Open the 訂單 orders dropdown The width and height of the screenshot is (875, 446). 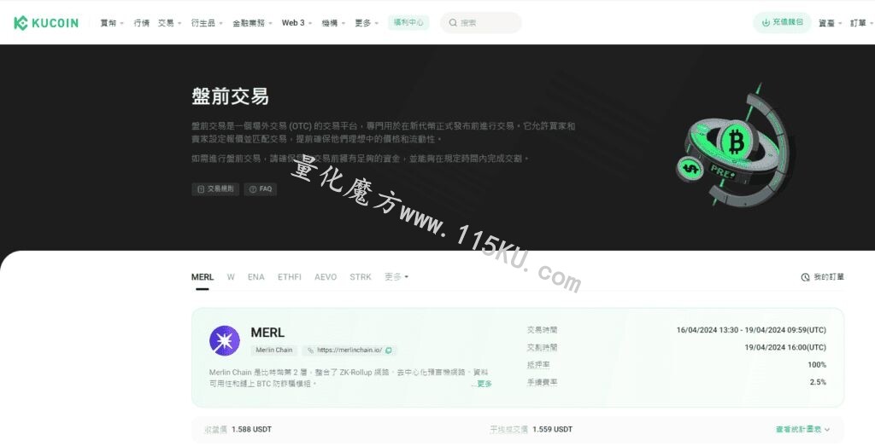861,23
